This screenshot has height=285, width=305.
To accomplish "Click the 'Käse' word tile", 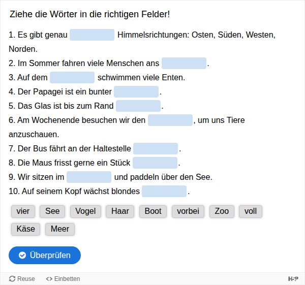I will [x=26, y=229].
